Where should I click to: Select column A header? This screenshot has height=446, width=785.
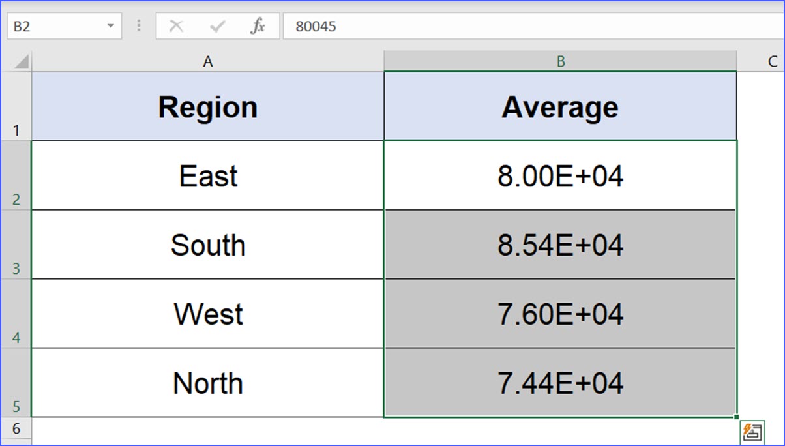tap(207, 61)
